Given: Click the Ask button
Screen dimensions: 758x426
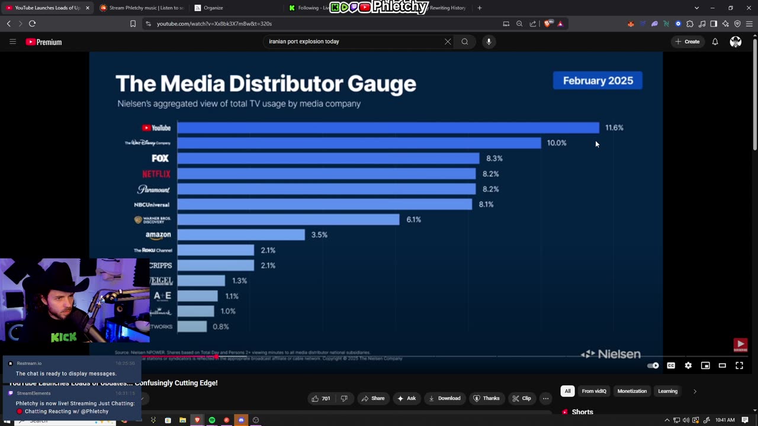Looking at the screenshot, I should 407,398.
